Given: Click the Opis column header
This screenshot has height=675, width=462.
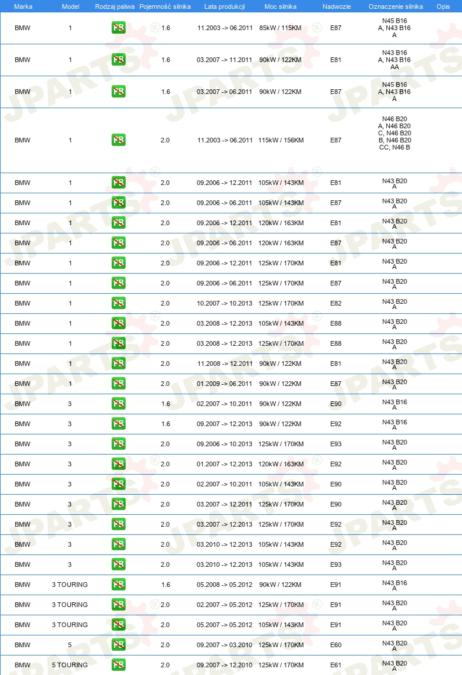Looking at the screenshot, I should (443, 7).
